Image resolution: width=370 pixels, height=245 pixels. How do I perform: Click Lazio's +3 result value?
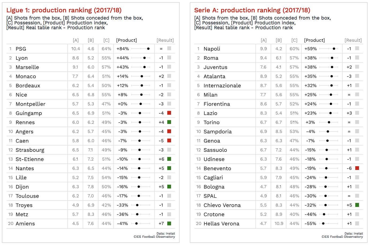coord(349,113)
